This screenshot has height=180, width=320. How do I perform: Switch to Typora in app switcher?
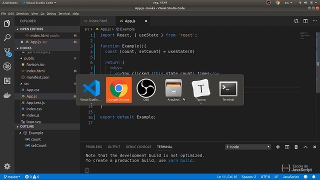tap(201, 90)
